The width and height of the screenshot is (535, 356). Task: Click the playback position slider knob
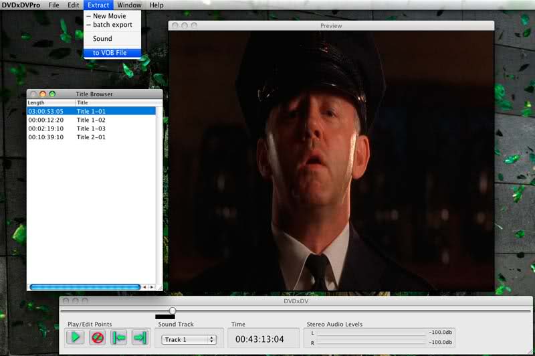click(x=173, y=310)
